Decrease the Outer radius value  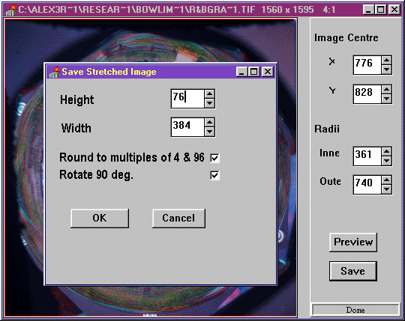(x=387, y=189)
